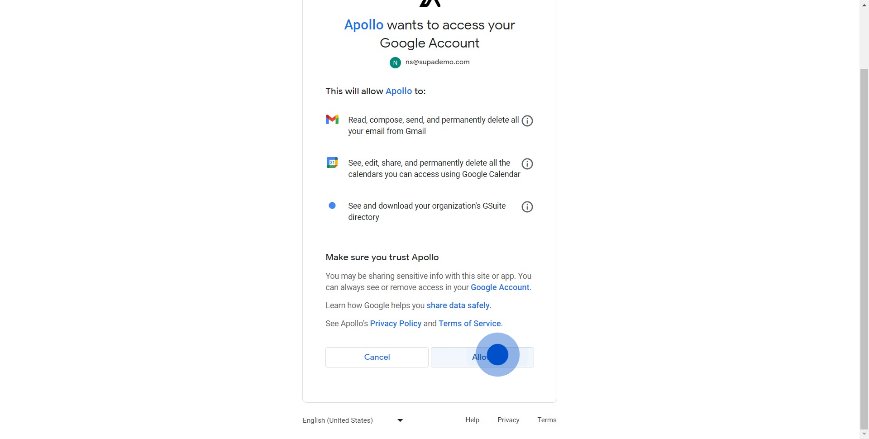Open the Help footer link
The height and width of the screenshot is (439, 869).
click(x=472, y=420)
